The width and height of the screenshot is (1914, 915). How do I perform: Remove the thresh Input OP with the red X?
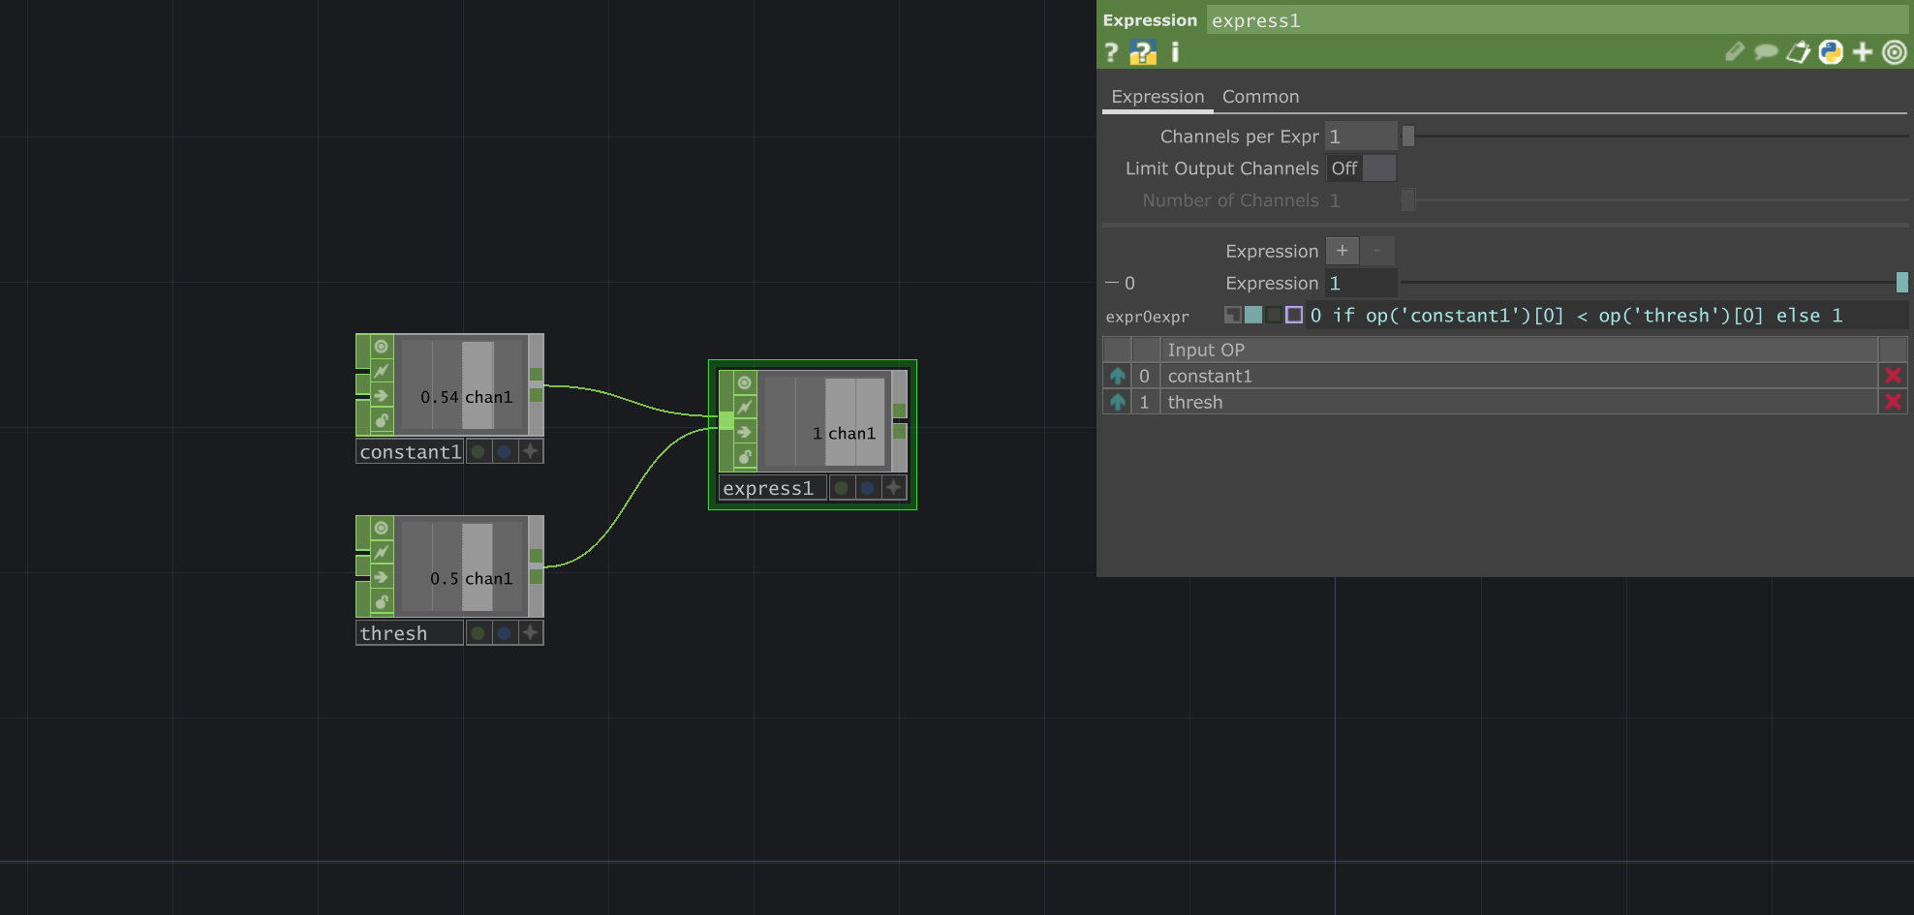pos(1894,402)
